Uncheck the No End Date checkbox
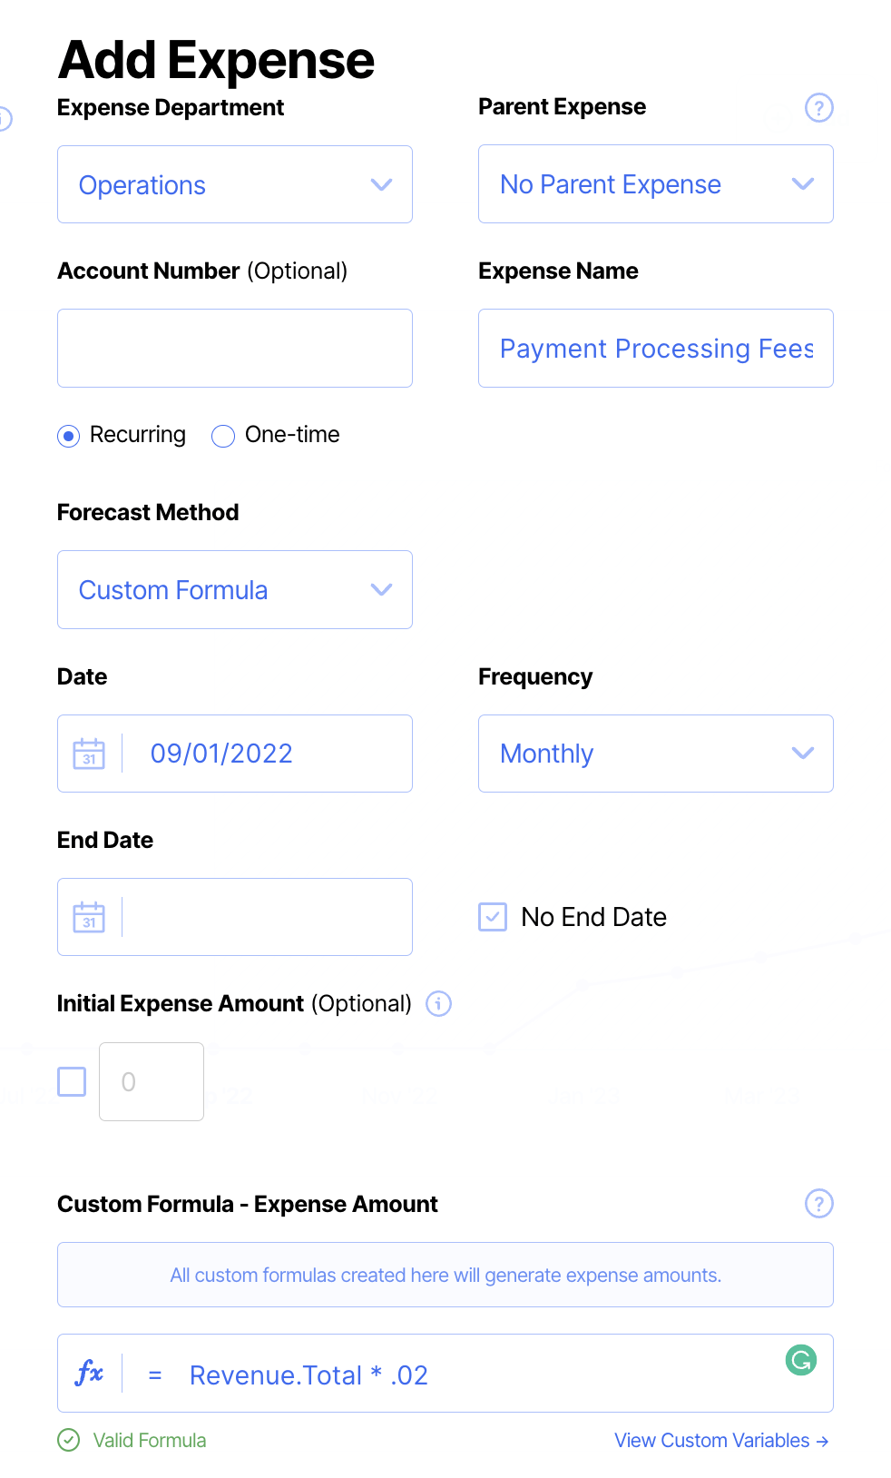Screen dimensions: 891x1478 tap(493, 917)
